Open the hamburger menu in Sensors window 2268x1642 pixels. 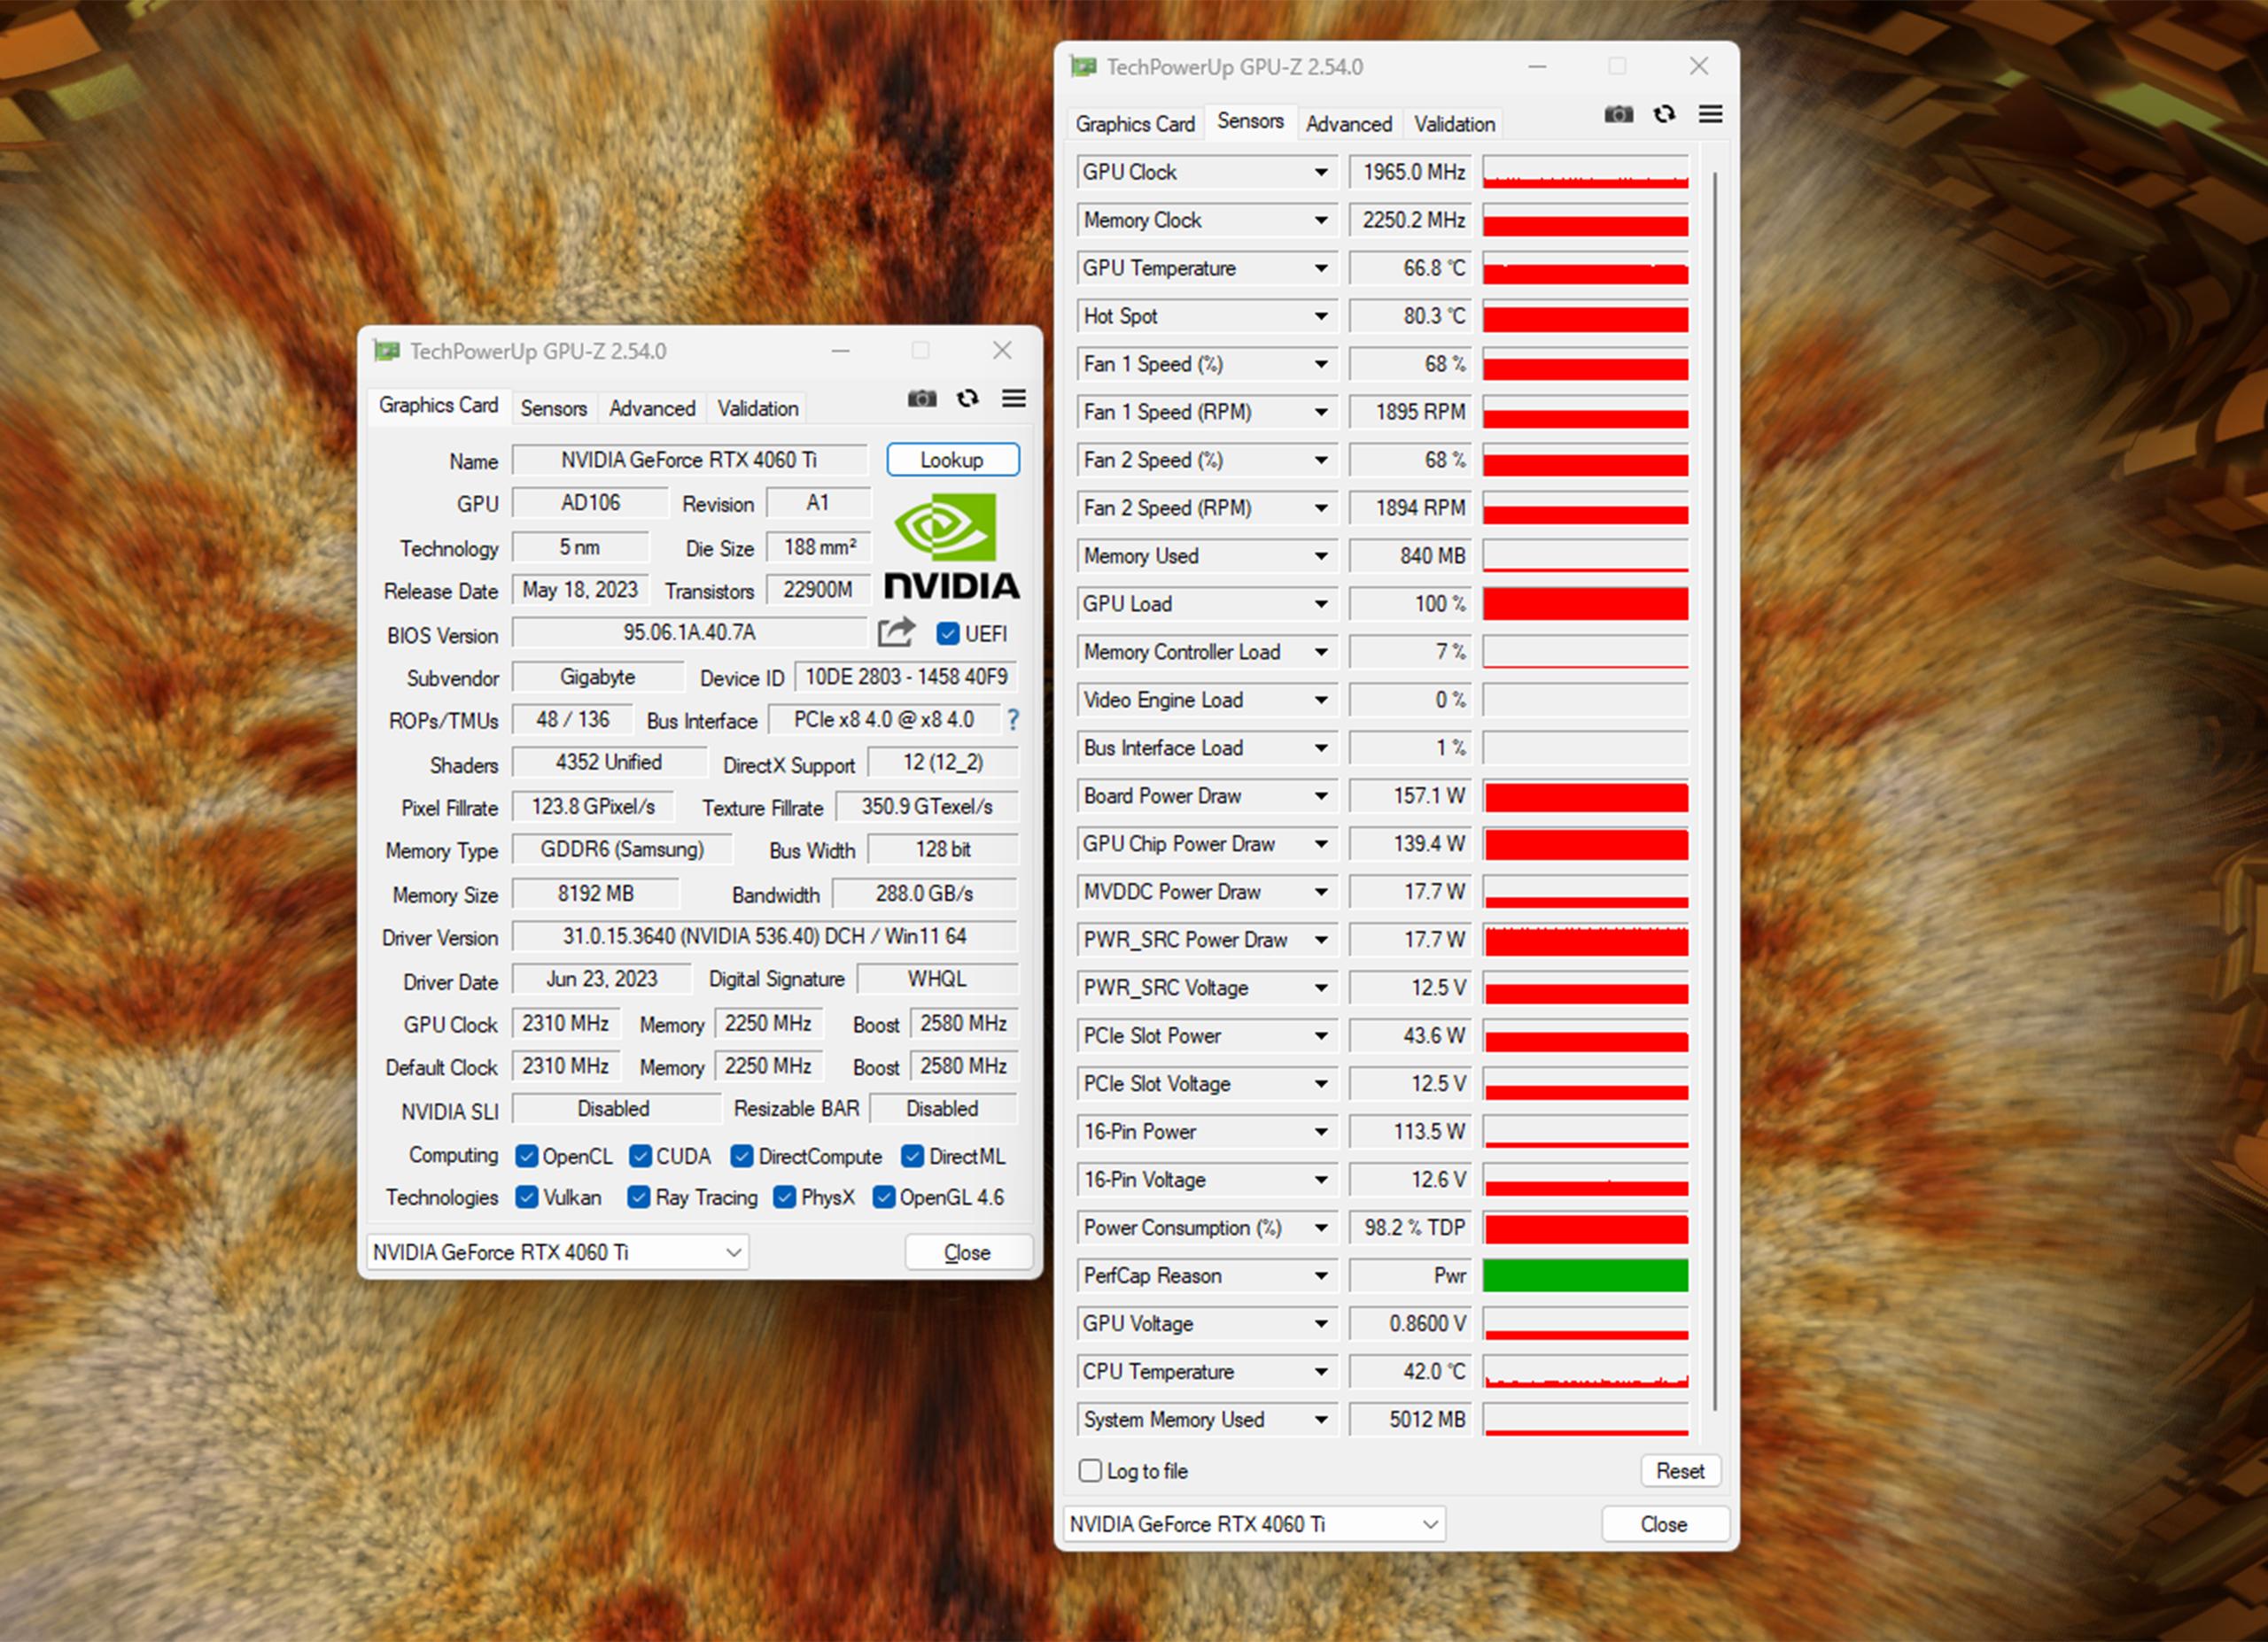pos(1710,114)
